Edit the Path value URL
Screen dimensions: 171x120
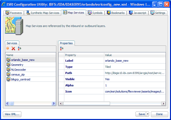coord(135,73)
